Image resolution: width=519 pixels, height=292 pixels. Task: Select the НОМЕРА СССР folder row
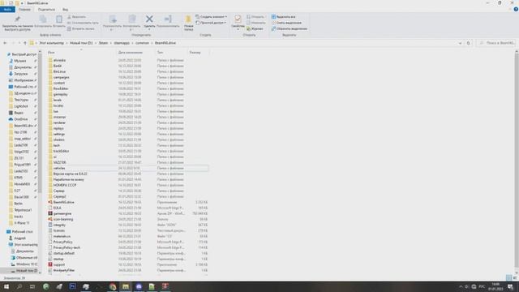pyautogui.click(x=128, y=185)
